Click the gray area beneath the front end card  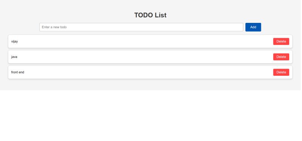(150, 84)
